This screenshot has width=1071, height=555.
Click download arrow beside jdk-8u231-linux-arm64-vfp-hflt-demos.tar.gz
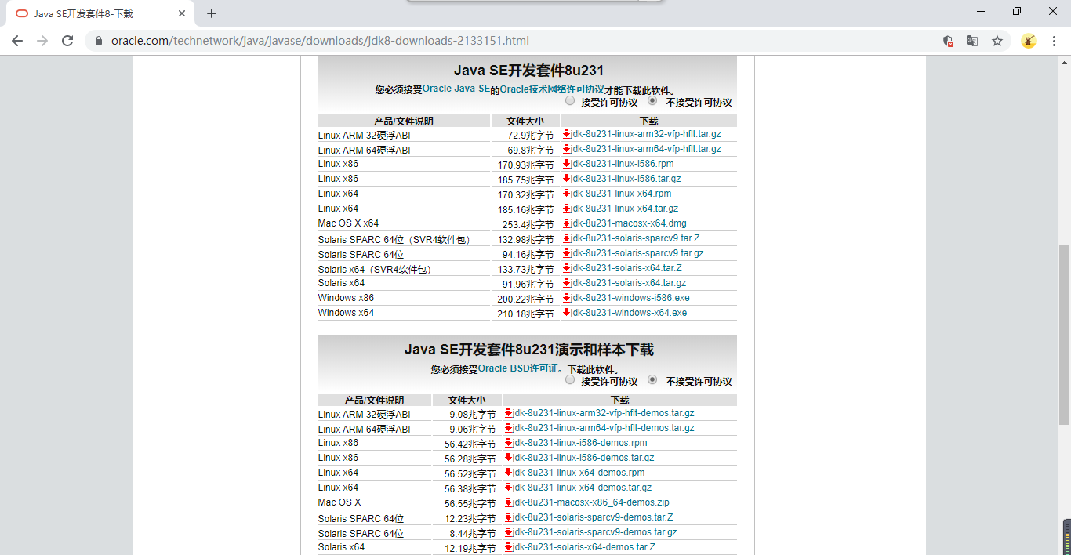[509, 428]
